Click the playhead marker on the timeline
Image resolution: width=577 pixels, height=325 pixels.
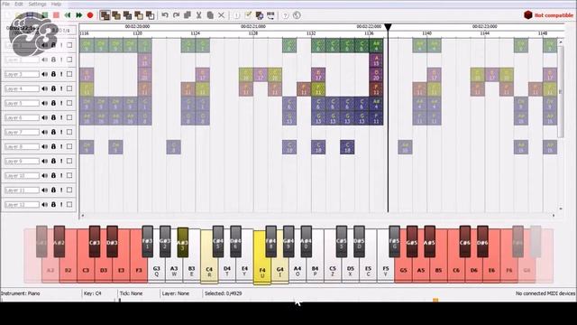[x=388, y=27]
